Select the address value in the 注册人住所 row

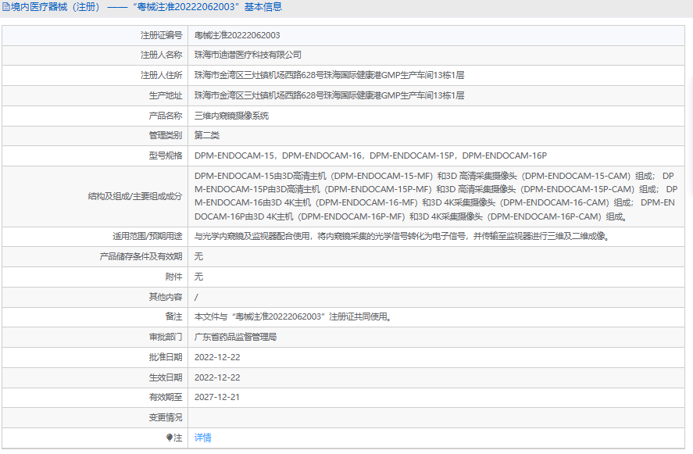click(329, 75)
